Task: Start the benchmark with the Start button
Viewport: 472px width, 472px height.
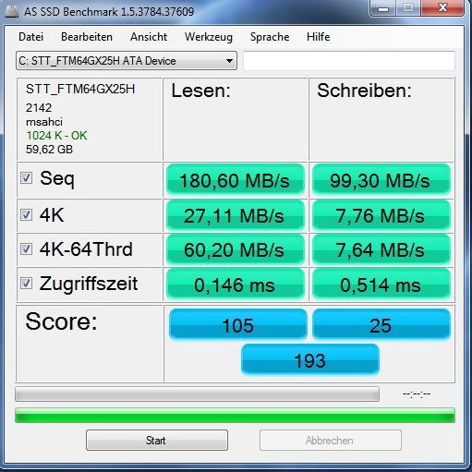Action: coord(157,441)
